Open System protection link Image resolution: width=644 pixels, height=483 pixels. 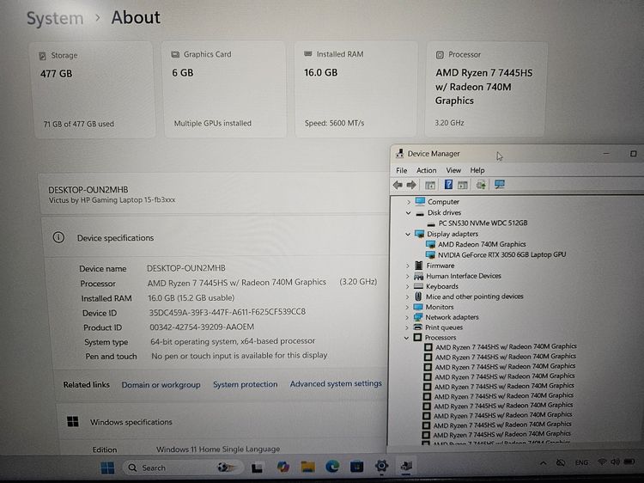(x=246, y=384)
